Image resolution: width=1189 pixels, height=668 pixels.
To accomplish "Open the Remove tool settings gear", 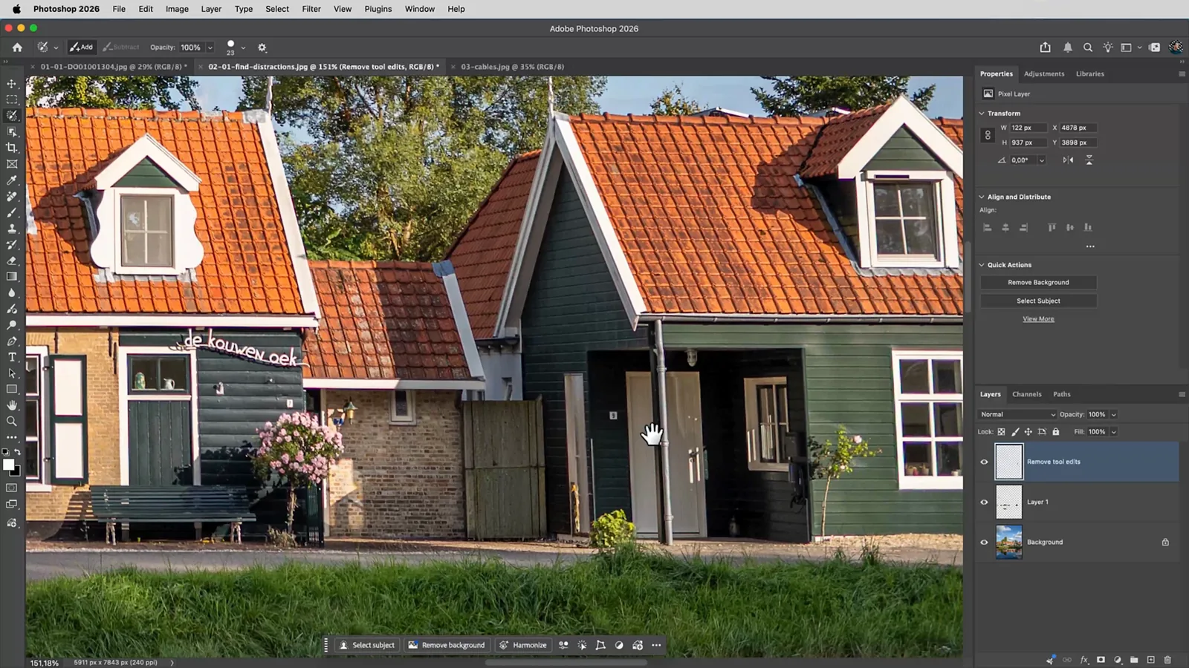I will [262, 48].
